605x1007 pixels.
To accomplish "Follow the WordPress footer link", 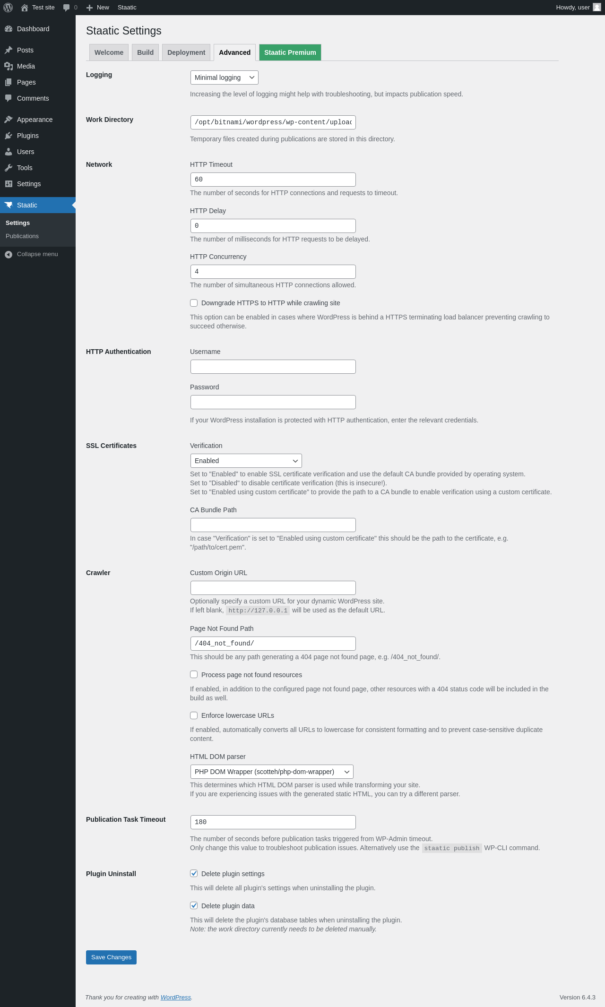I will (x=176, y=997).
